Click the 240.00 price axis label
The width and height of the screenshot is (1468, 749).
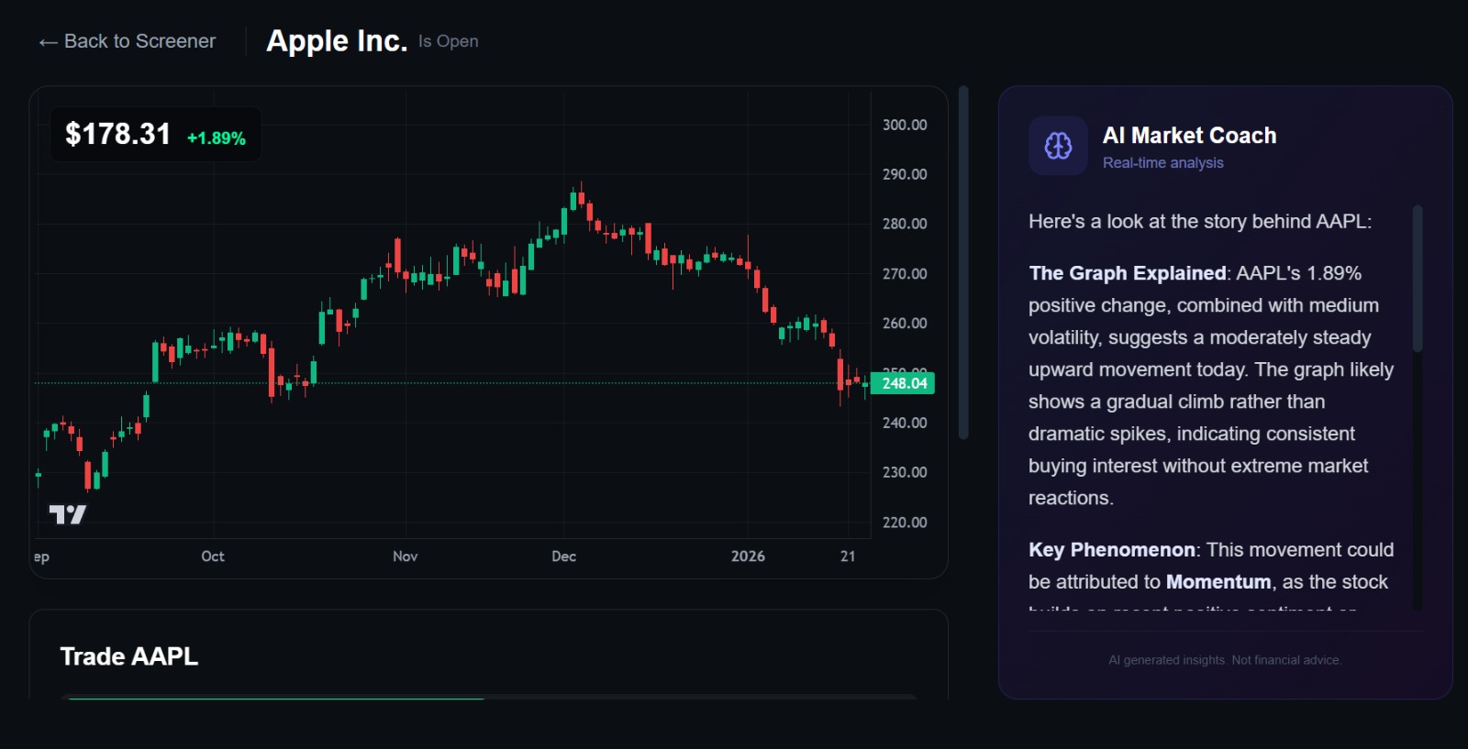click(x=905, y=423)
